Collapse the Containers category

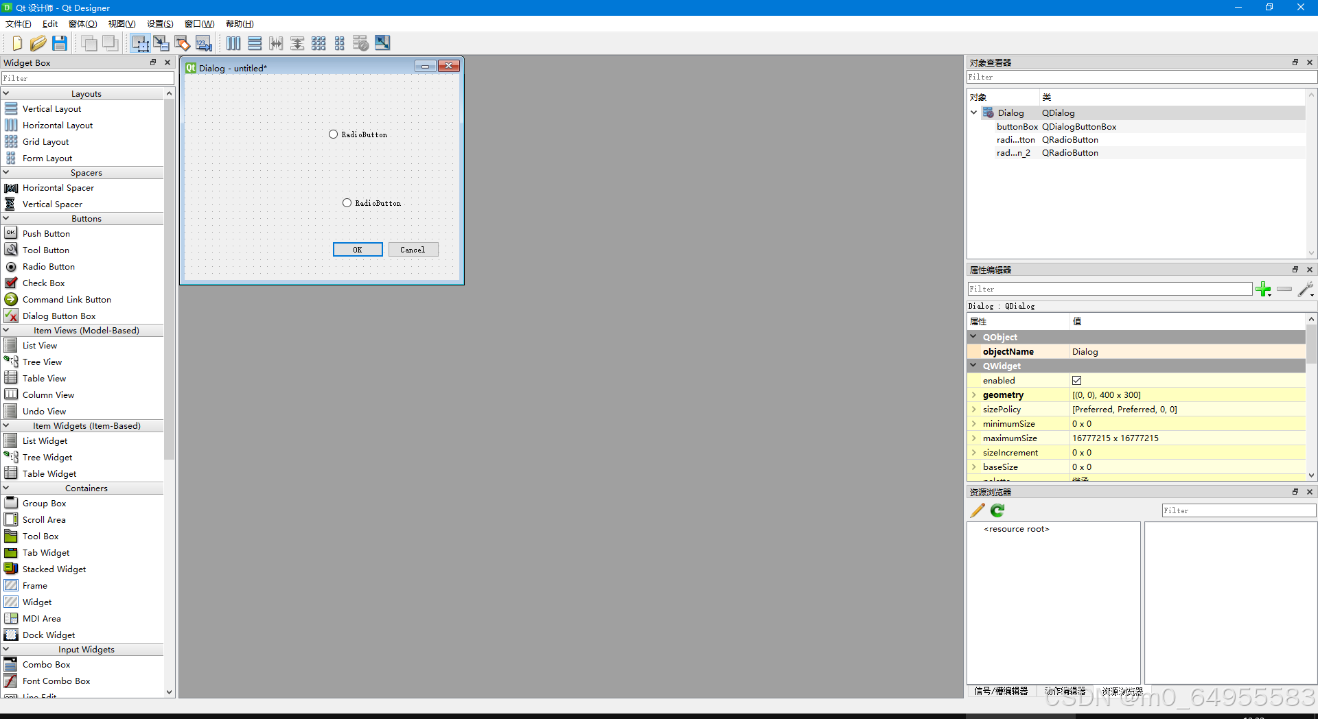coord(6,488)
